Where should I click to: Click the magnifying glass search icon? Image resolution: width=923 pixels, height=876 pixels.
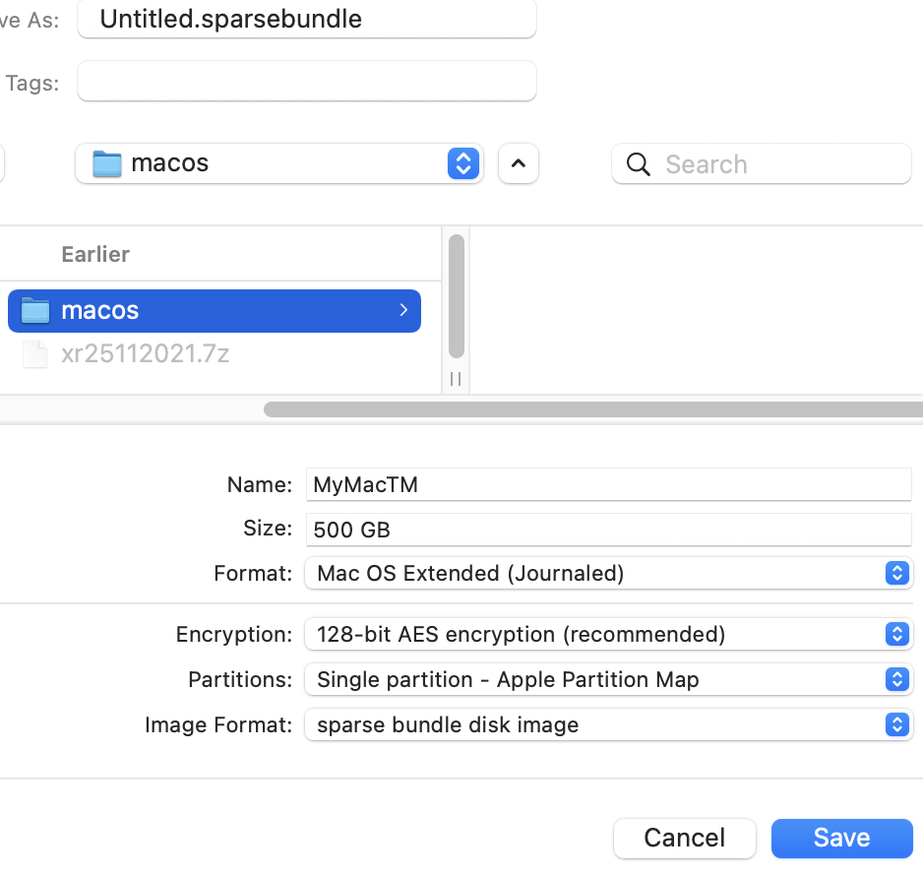[x=639, y=164]
